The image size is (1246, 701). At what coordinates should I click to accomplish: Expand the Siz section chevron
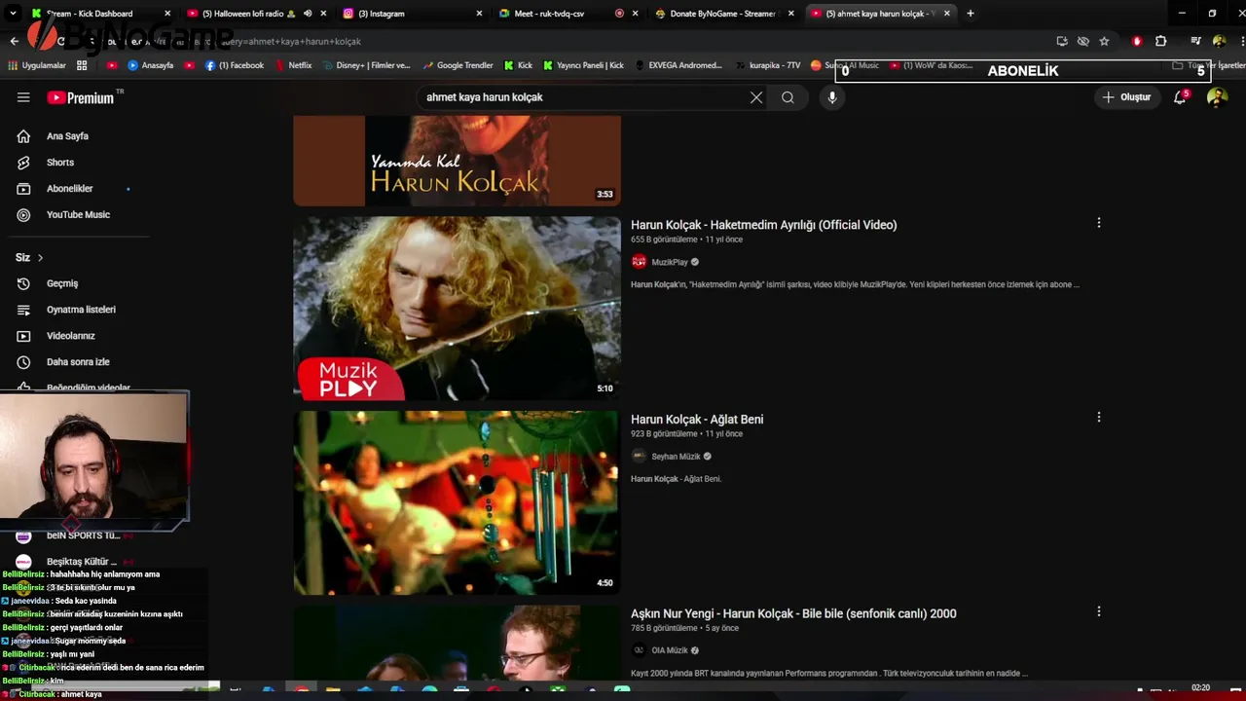[40, 257]
